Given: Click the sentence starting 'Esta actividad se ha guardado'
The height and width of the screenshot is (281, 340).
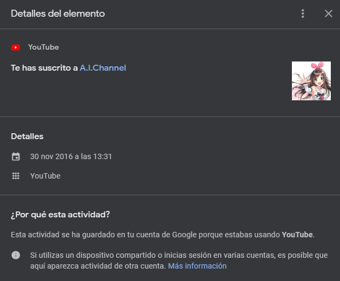Looking at the screenshot, I should point(163,235).
